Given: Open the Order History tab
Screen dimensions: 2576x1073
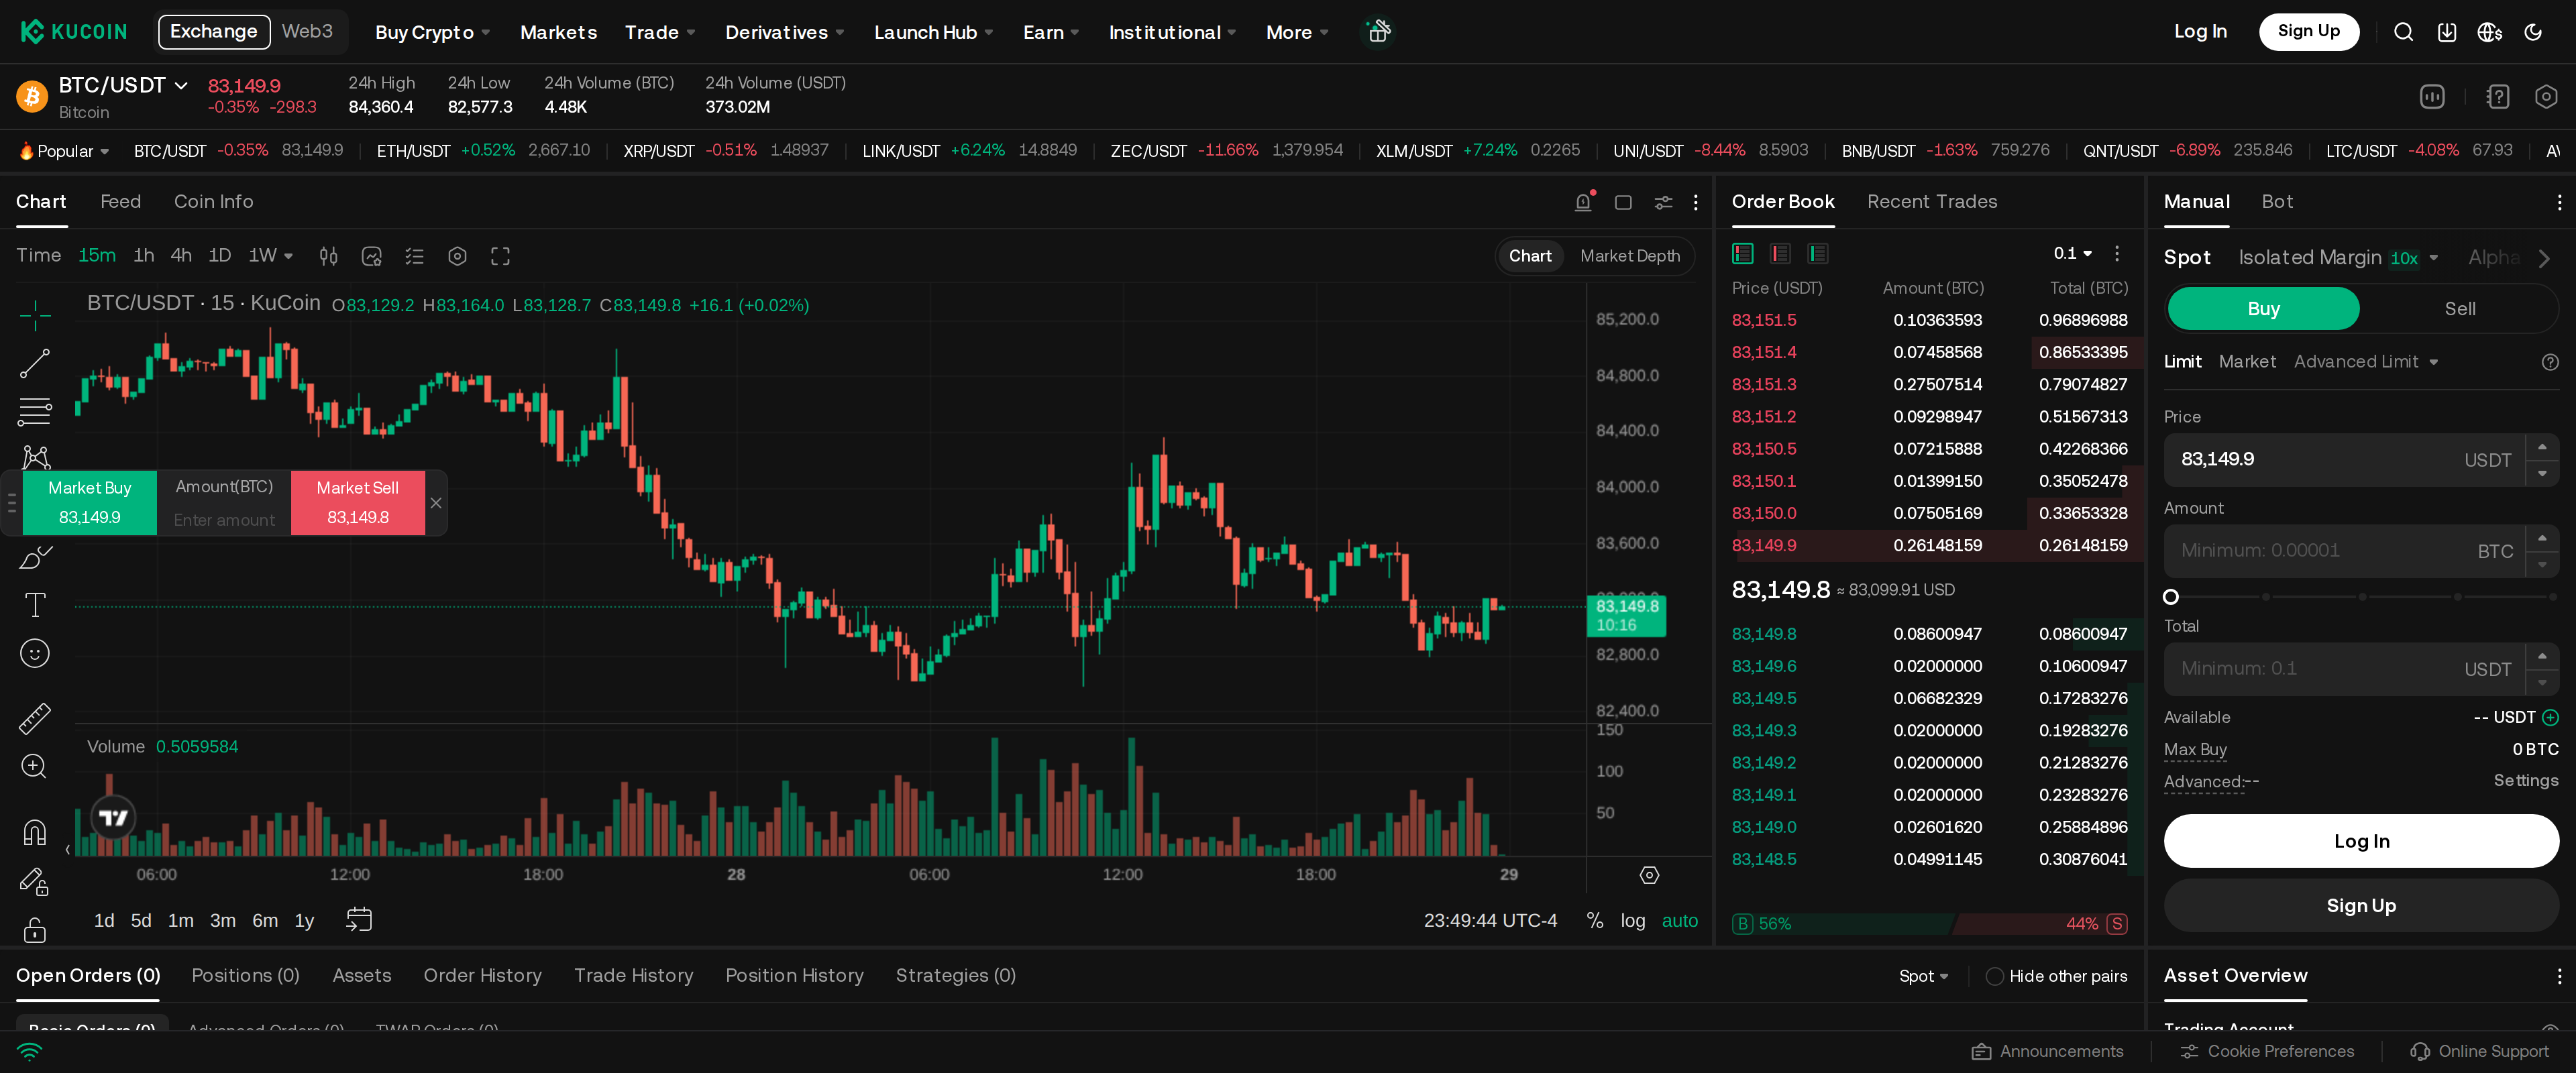Looking at the screenshot, I should coord(482,975).
